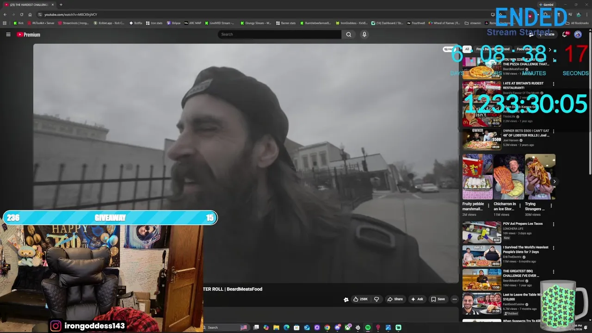Focus the YouTube search box

click(279, 34)
